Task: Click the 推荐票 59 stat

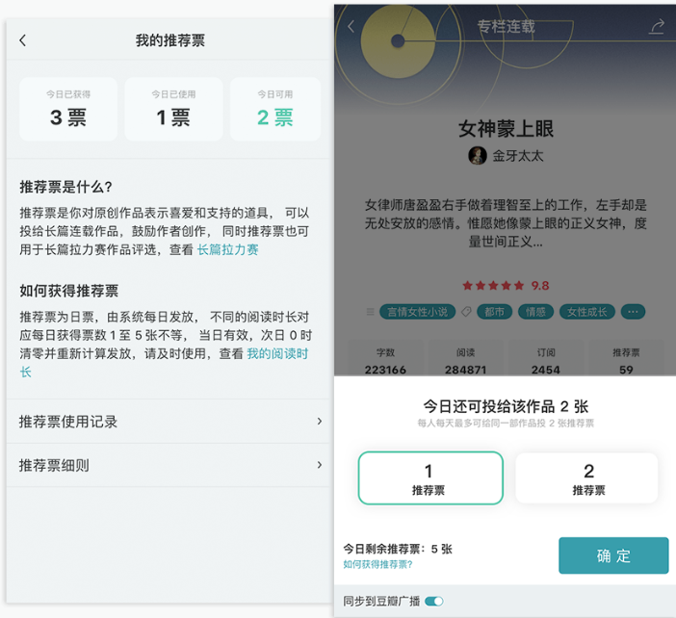Action: coord(626,360)
